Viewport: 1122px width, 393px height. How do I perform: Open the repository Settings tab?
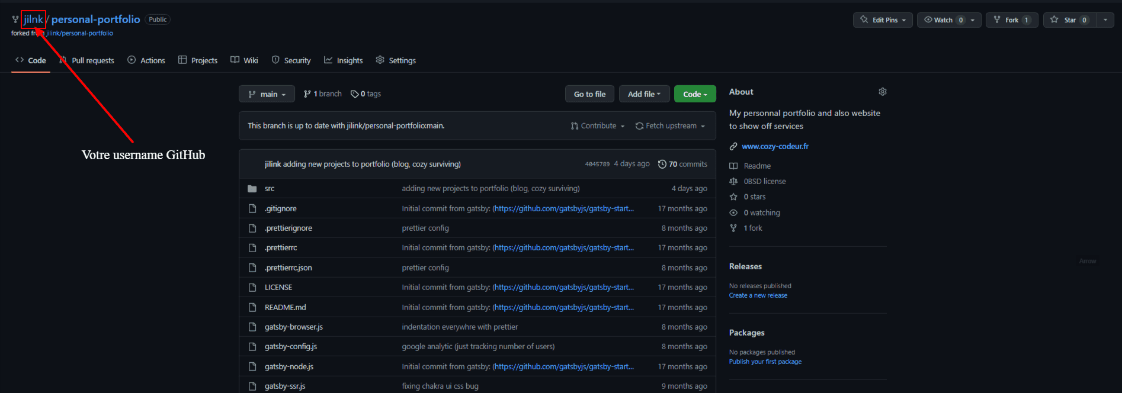pos(396,60)
